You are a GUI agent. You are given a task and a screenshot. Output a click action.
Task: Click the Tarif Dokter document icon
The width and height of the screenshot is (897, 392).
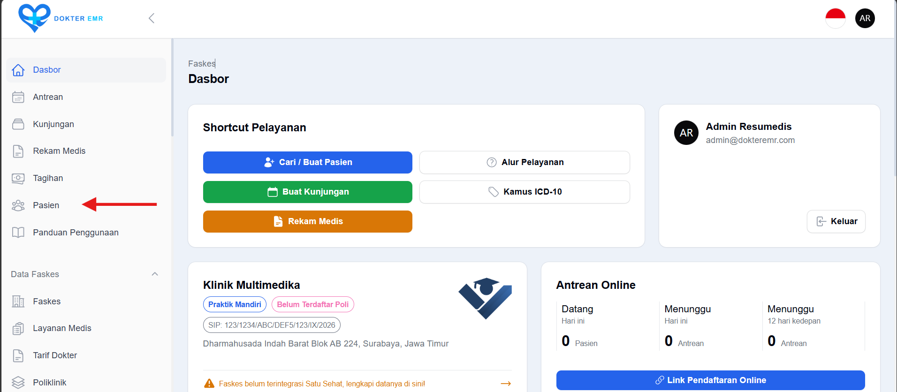(x=18, y=355)
